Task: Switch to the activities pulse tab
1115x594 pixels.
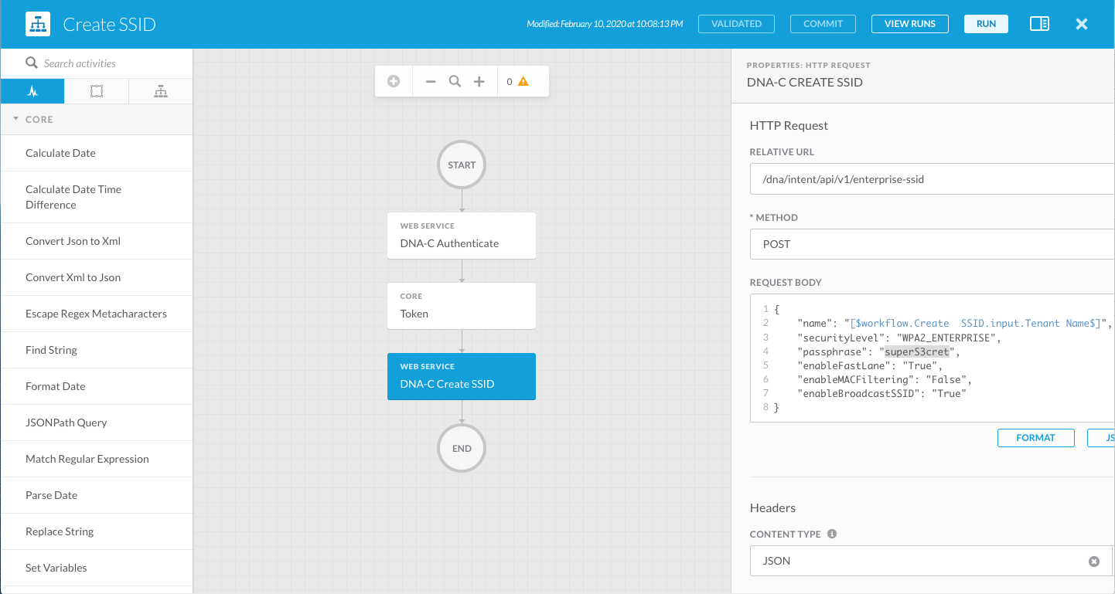Action: (x=32, y=91)
